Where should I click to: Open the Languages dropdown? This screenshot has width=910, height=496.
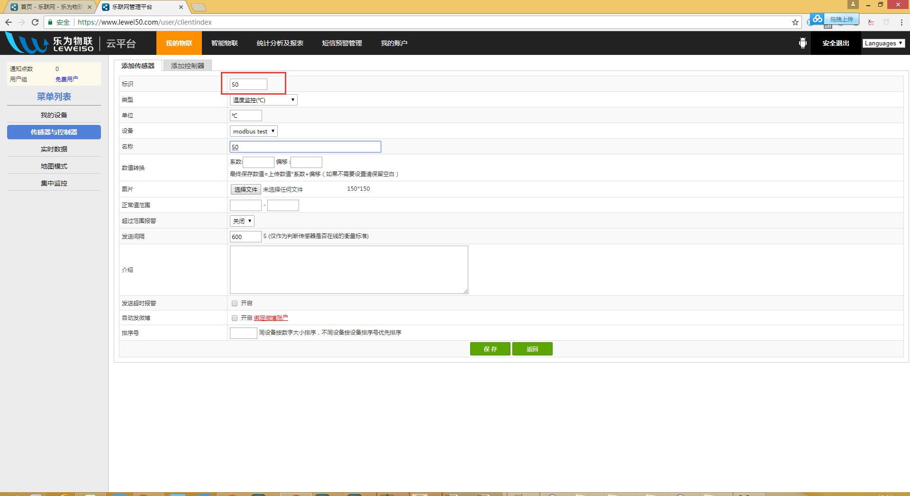coord(883,43)
